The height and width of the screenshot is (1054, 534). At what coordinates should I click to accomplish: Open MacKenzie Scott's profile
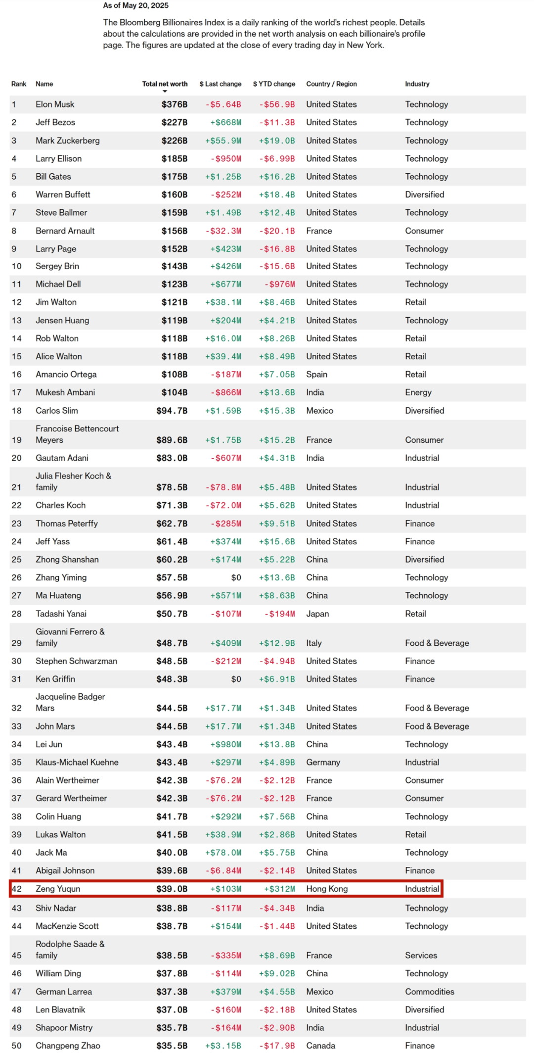pyautogui.click(x=67, y=926)
